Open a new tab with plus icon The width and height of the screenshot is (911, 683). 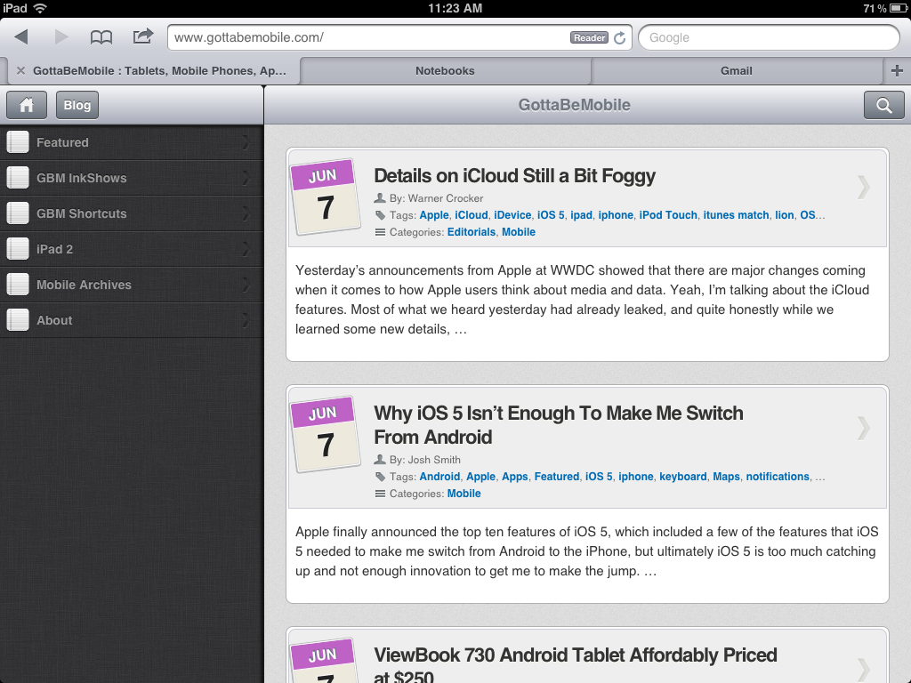(897, 71)
